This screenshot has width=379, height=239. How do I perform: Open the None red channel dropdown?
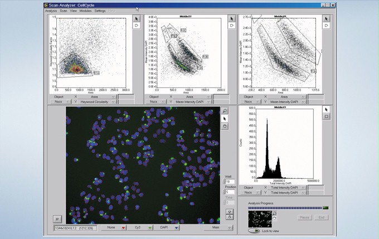pyautogui.click(x=114, y=227)
